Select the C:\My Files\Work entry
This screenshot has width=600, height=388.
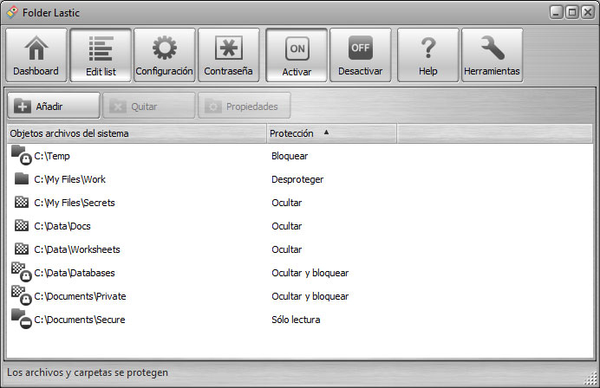point(69,179)
